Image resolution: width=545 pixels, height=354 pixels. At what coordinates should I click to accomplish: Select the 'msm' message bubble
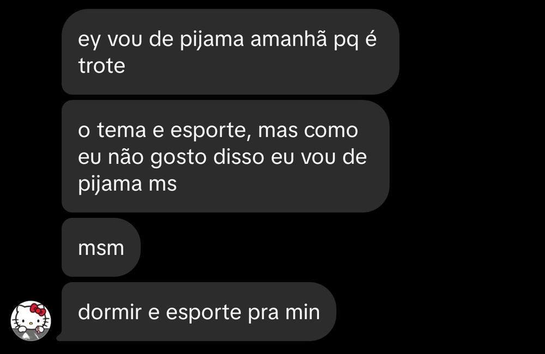pos(101,247)
